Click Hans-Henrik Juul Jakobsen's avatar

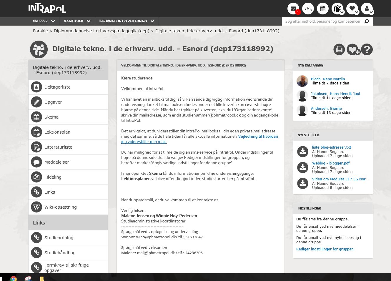pyautogui.click(x=302, y=96)
